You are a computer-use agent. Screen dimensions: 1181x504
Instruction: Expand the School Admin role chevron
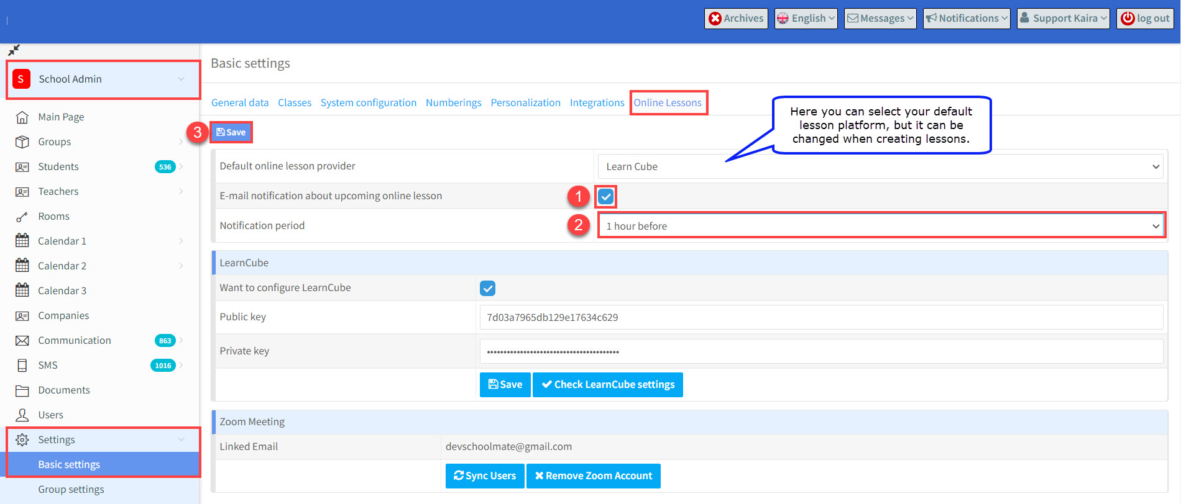coord(181,79)
